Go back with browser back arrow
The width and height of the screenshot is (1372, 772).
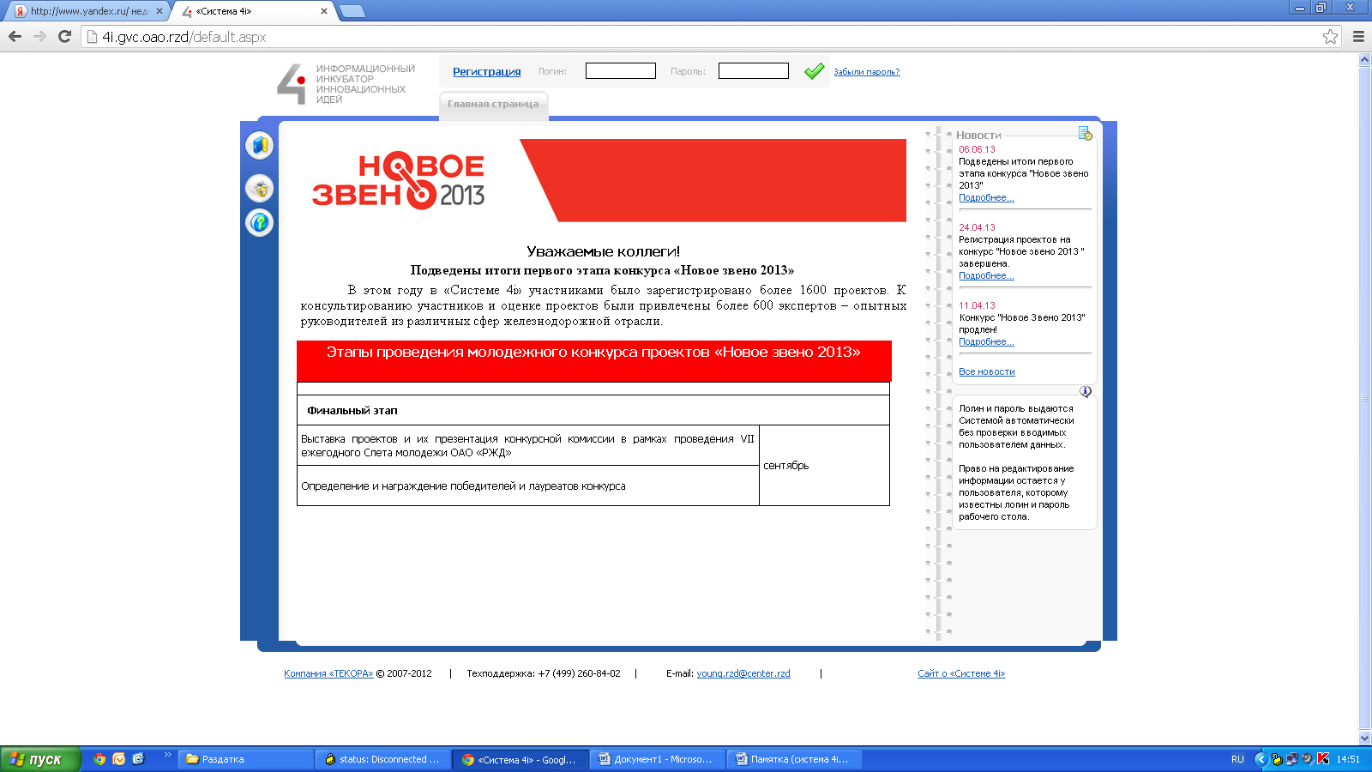[x=15, y=36]
